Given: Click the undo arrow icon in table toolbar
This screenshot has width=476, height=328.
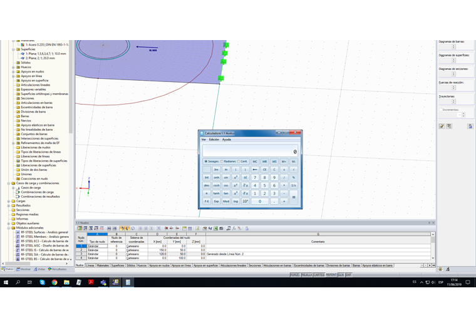Looking at the screenshot, I should pyautogui.click(x=122, y=228).
